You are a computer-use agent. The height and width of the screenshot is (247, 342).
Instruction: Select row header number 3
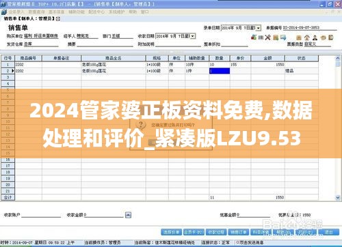[x=8, y=77]
